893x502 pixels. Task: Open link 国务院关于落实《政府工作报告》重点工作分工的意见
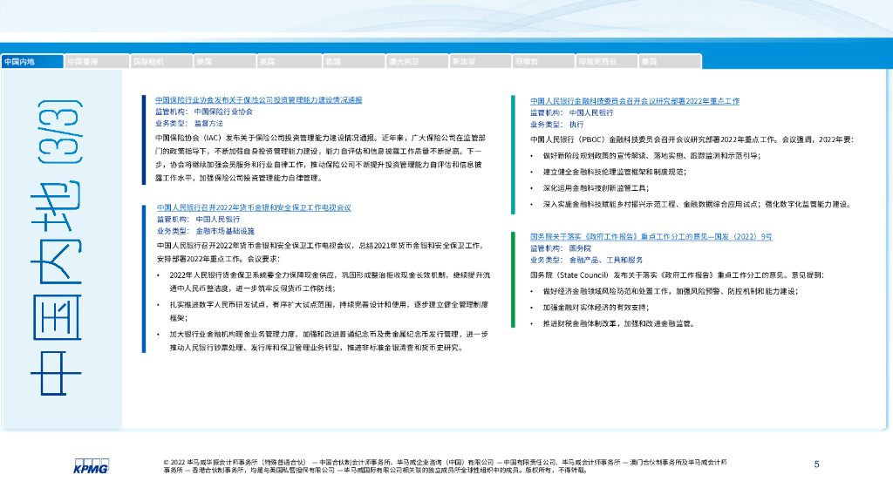point(651,237)
